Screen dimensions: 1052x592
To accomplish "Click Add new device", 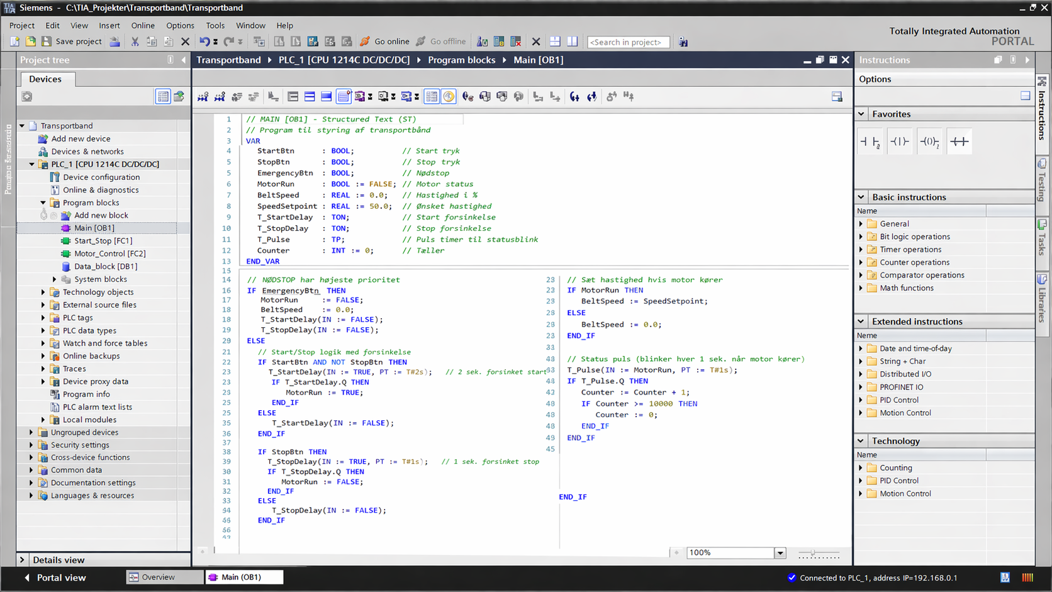I will pos(81,138).
